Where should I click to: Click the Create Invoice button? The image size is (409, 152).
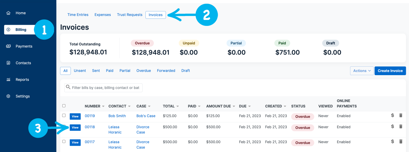[390, 71]
